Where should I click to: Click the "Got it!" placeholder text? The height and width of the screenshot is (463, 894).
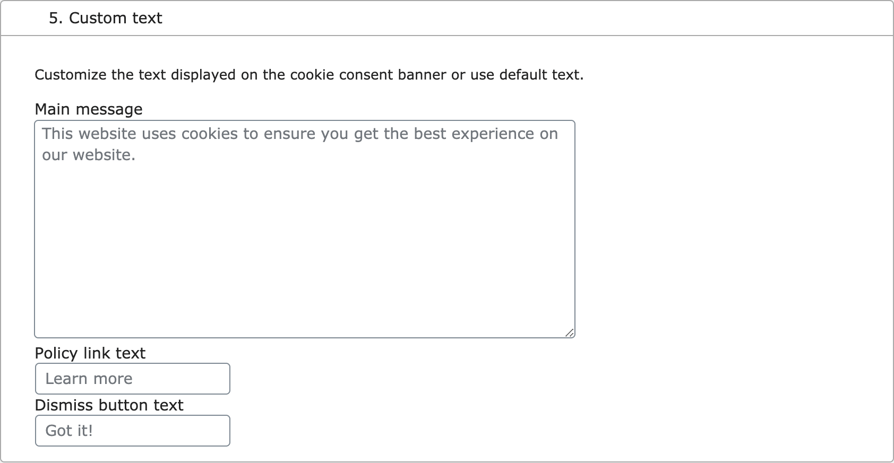[69, 431]
